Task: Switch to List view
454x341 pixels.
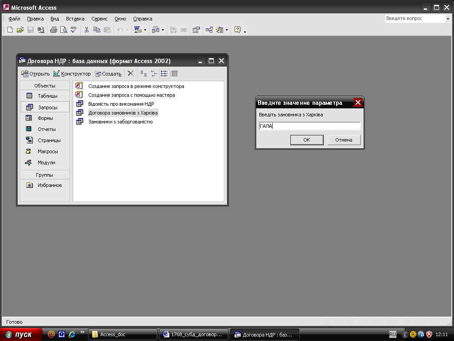Action: [x=164, y=74]
